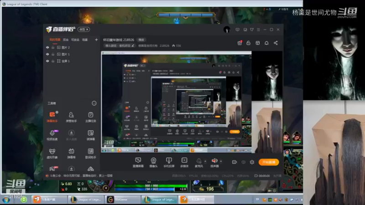Viewport: 365px width, 205px height.
Task: Click the orange 开始直播 button
Action: [269, 162]
